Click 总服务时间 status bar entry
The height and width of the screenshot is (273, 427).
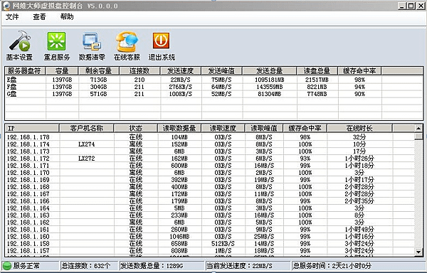click(358, 266)
